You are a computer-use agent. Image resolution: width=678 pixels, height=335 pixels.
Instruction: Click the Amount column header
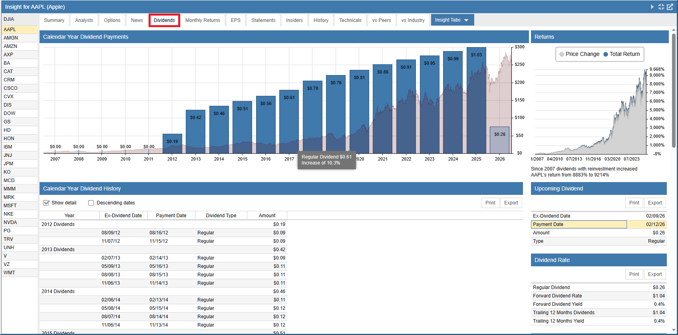[267, 216]
